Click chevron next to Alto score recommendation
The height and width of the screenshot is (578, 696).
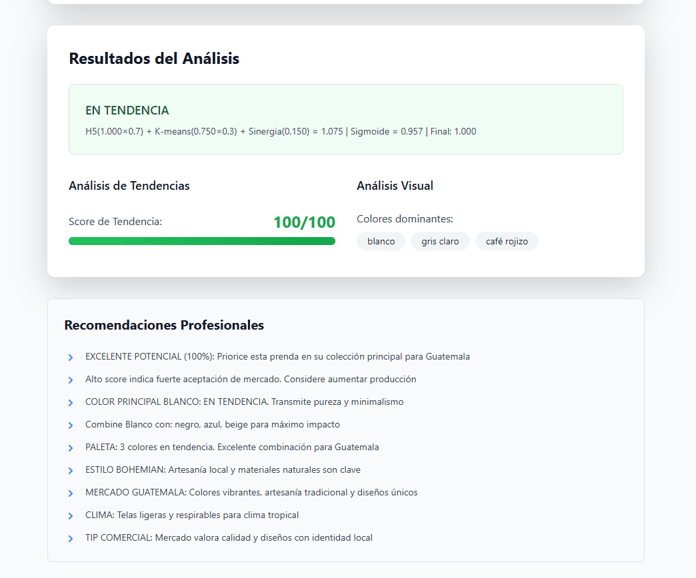71,380
